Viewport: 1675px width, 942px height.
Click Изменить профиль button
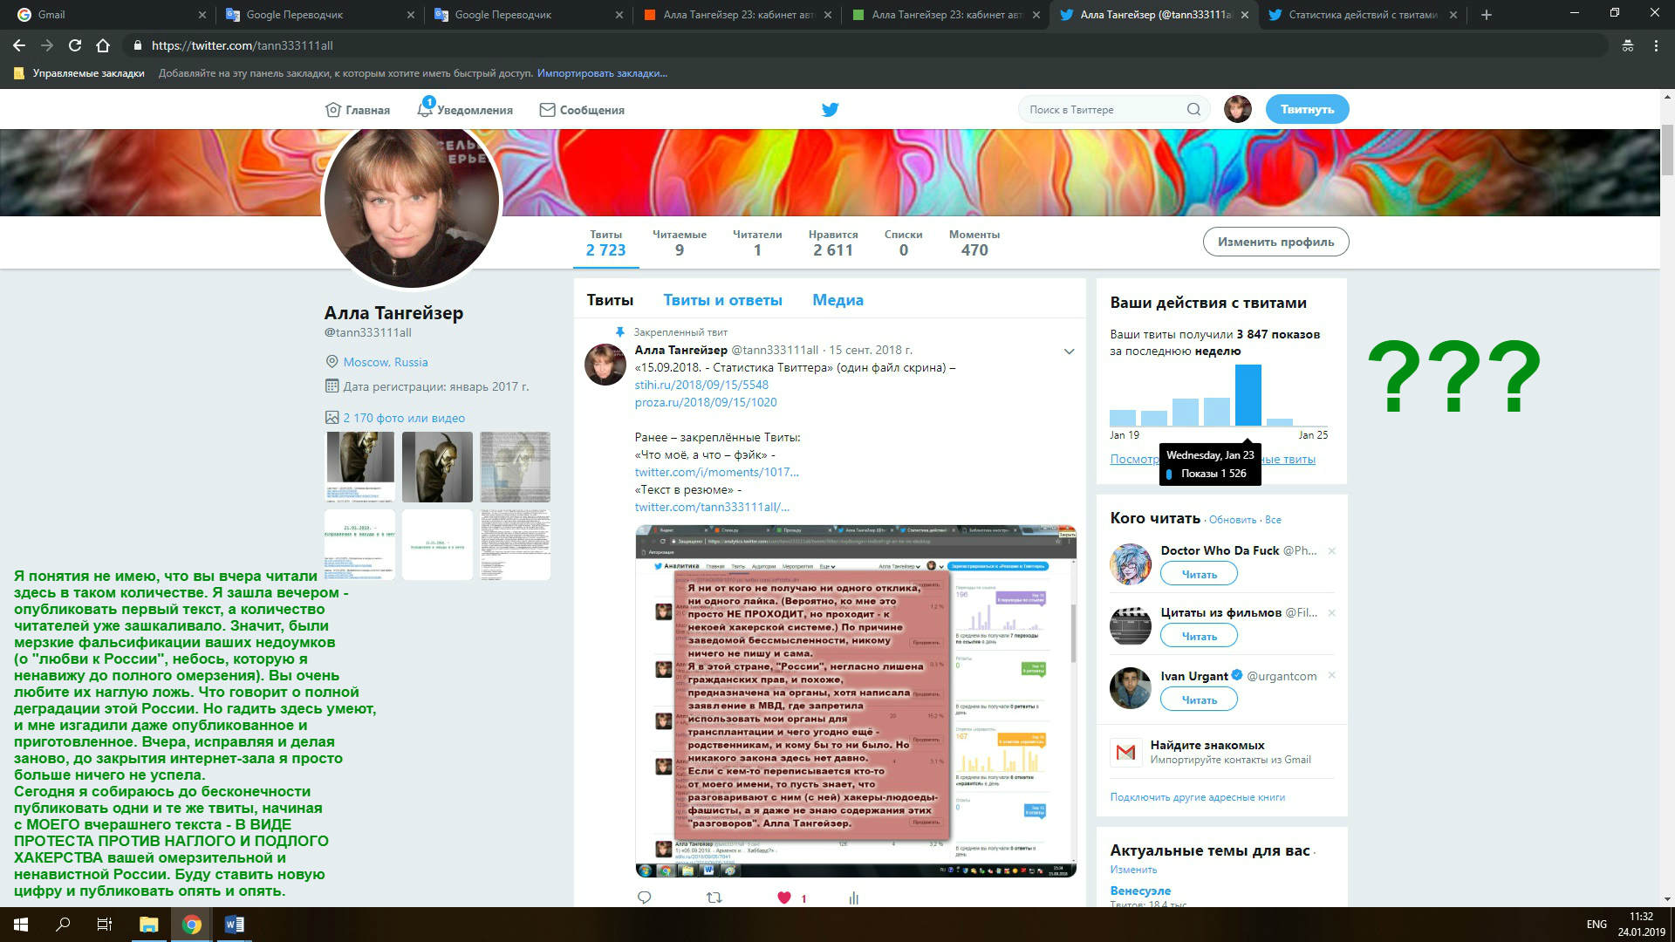[1275, 242]
